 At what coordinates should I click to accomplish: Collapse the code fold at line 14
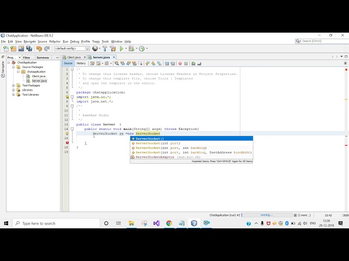(x=72, y=129)
